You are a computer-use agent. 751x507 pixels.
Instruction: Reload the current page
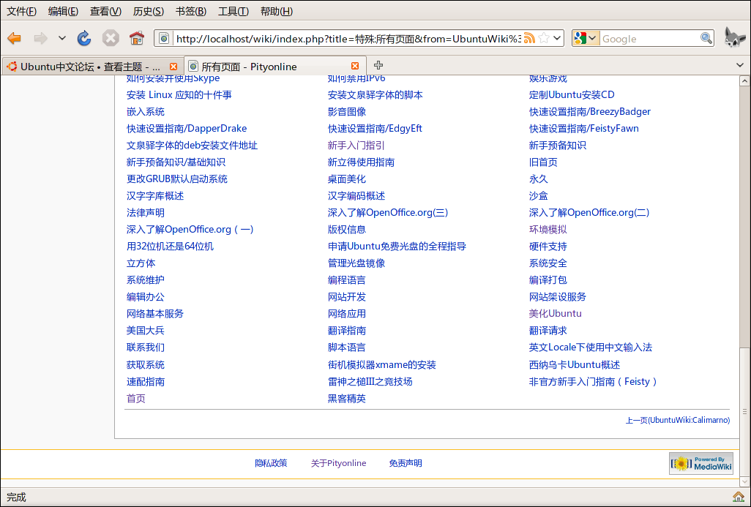click(84, 38)
